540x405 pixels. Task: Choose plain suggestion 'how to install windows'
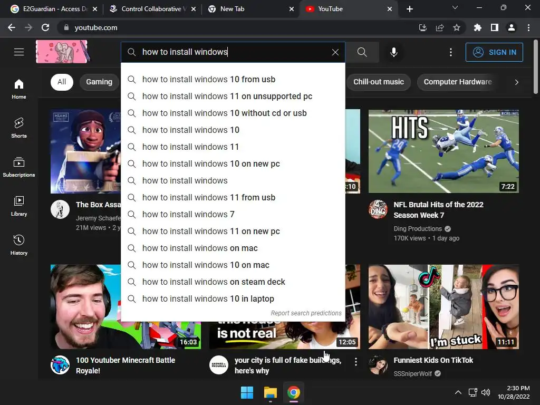tap(233, 180)
